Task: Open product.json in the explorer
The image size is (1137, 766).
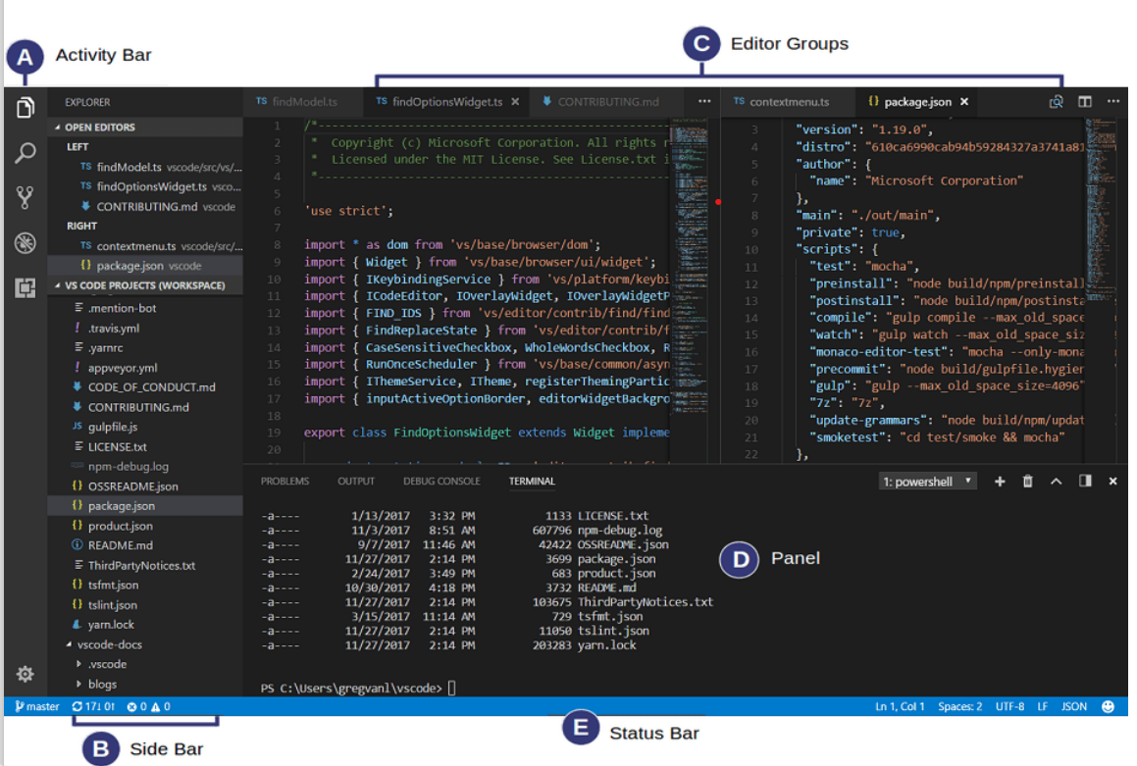Action: pos(145,526)
